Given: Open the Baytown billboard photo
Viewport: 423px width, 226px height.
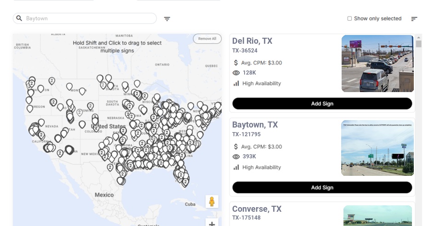Looking at the screenshot, I should tap(377, 148).
